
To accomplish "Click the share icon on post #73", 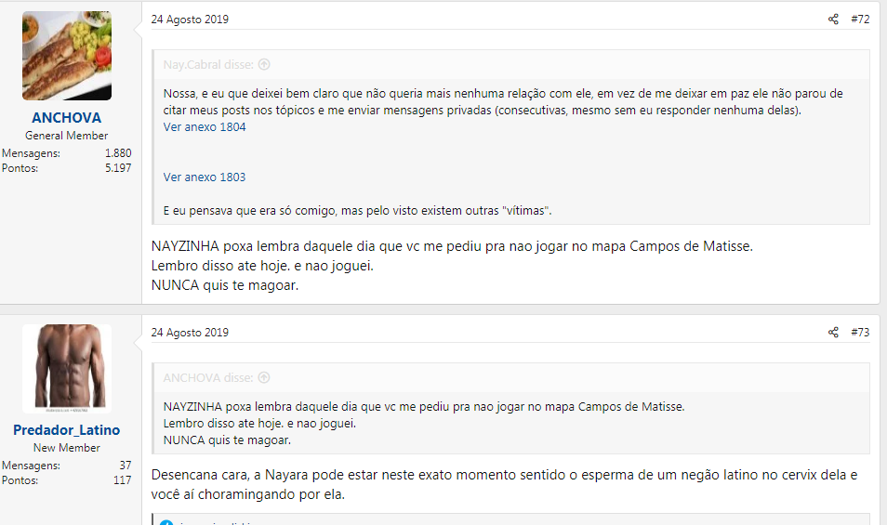I will click(833, 333).
